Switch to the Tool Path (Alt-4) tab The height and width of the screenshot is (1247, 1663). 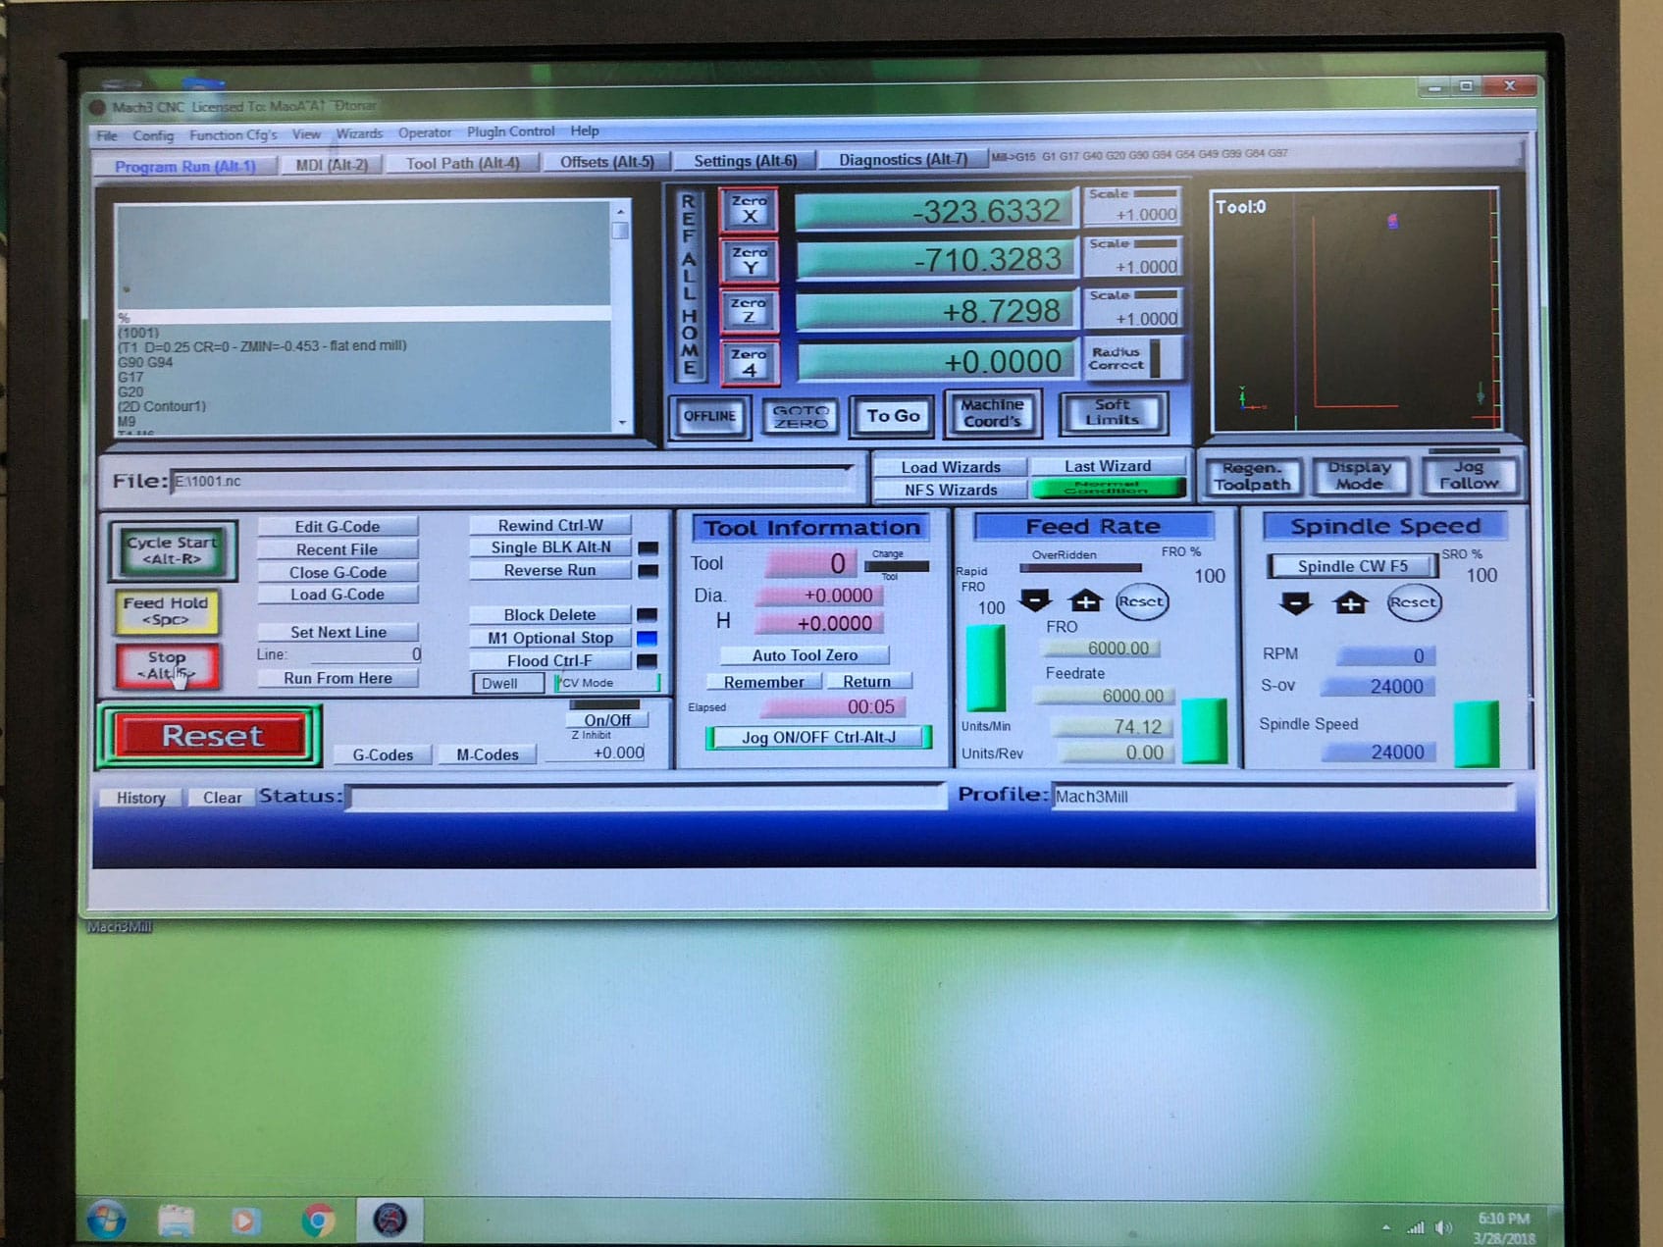[462, 163]
